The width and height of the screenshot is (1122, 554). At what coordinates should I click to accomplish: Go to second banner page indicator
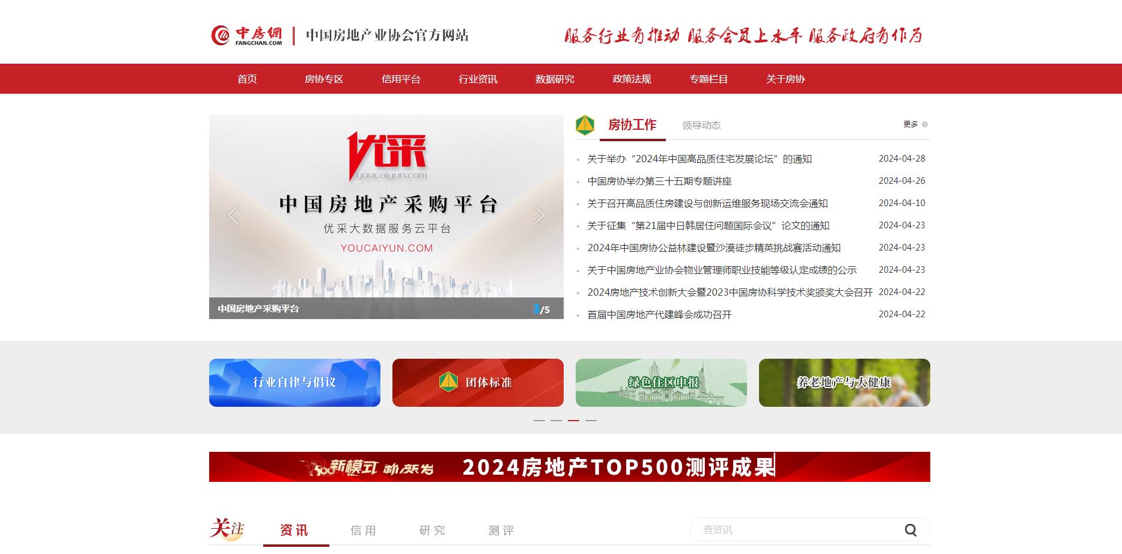point(556,421)
